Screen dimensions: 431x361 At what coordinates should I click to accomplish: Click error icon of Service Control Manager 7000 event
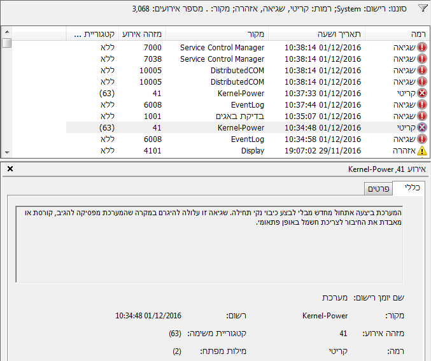(x=422, y=47)
